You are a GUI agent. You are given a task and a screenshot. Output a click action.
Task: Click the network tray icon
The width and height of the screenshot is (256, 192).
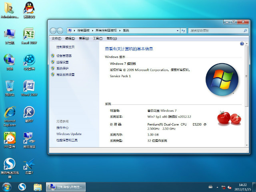click(223, 187)
